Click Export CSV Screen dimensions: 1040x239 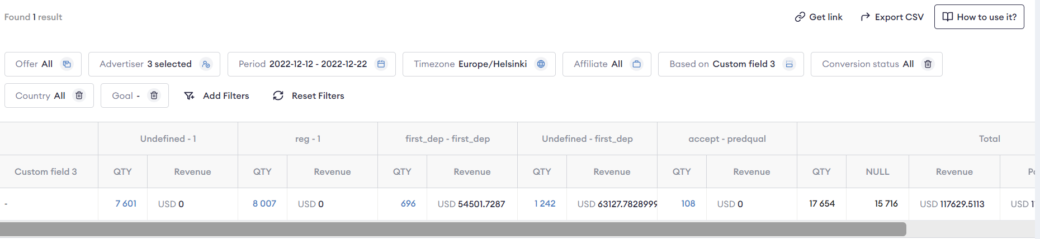point(892,17)
